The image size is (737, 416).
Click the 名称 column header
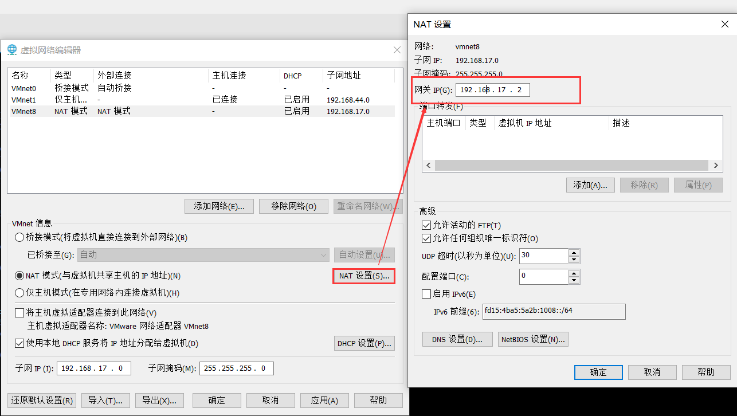pyautogui.click(x=29, y=76)
